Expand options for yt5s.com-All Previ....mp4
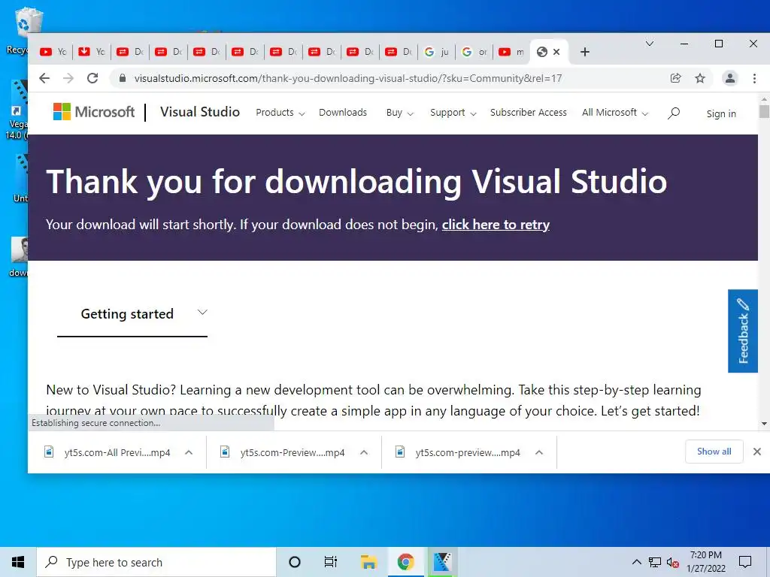Image resolution: width=770 pixels, height=577 pixels. tap(189, 452)
